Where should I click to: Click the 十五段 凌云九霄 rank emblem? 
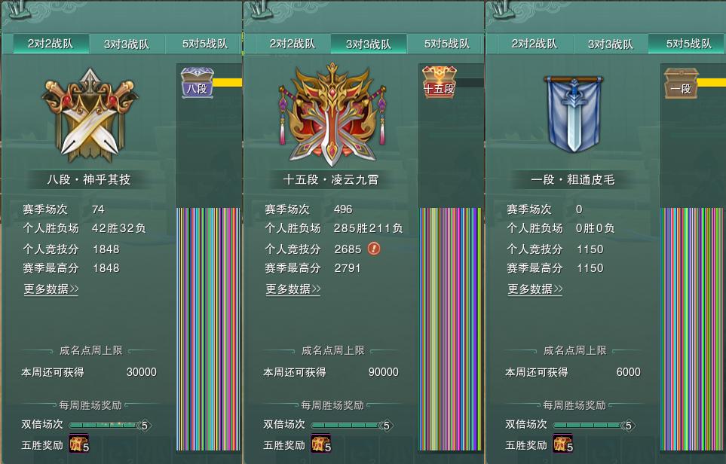332,114
